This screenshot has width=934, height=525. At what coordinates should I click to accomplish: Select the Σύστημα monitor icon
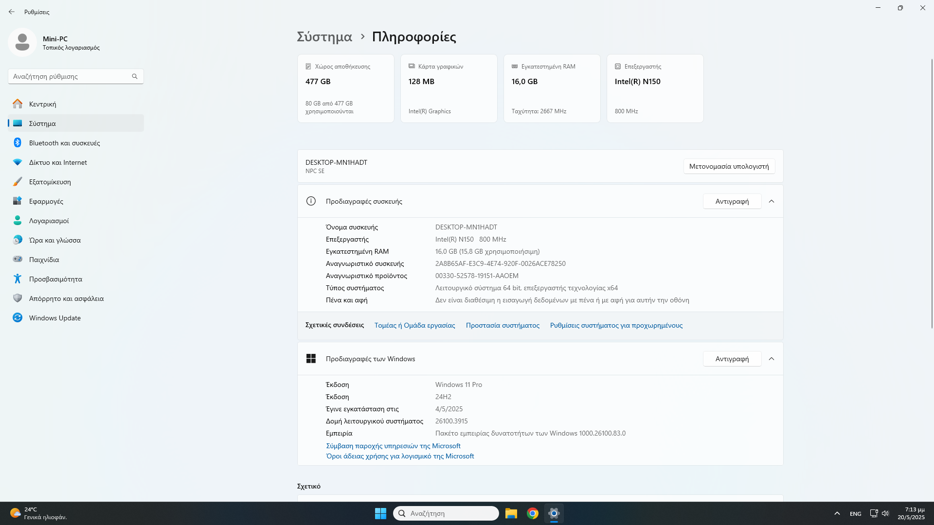(18, 123)
